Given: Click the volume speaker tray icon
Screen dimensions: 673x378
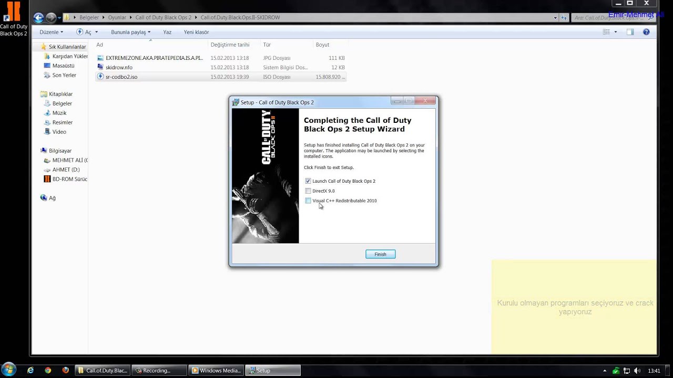Looking at the screenshot, I should tap(637, 371).
